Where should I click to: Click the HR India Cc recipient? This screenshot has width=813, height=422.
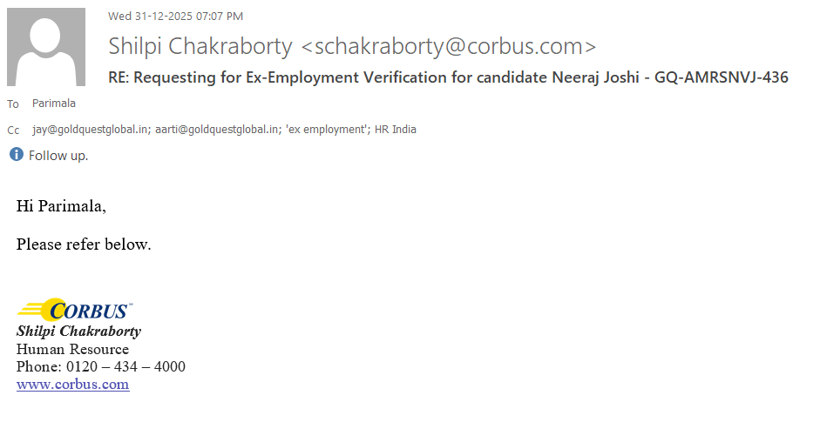tap(396, 130)
